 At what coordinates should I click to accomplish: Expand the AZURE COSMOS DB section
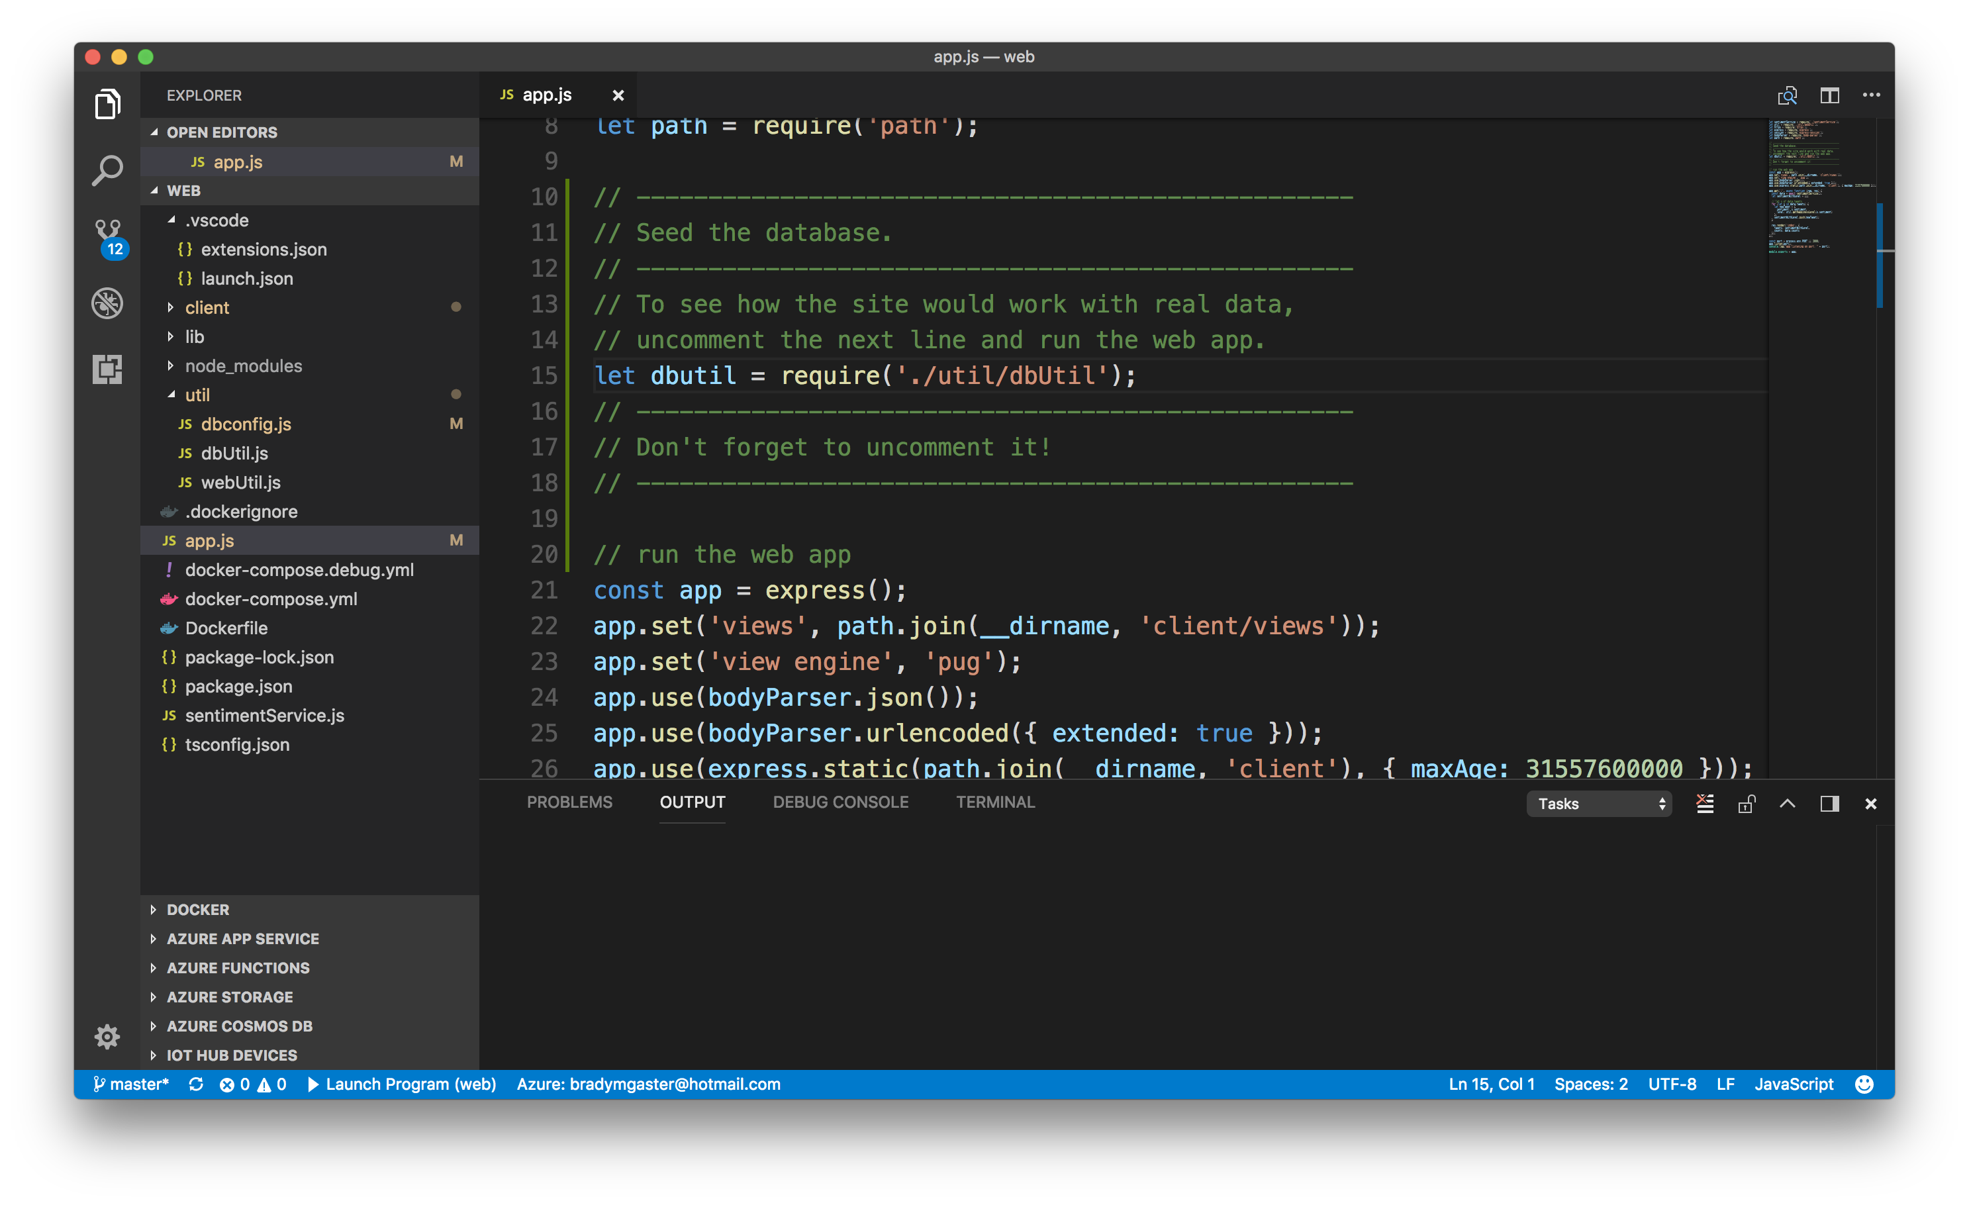(239, 1026)
